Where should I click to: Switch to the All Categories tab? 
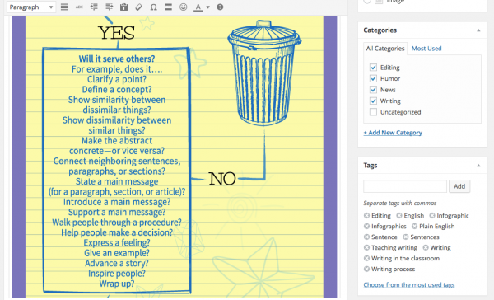(x=385, y=49)
